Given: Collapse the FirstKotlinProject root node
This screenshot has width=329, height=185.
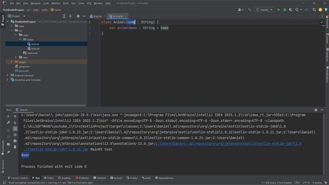Looking at the screenshot, I should pos(8,22).
